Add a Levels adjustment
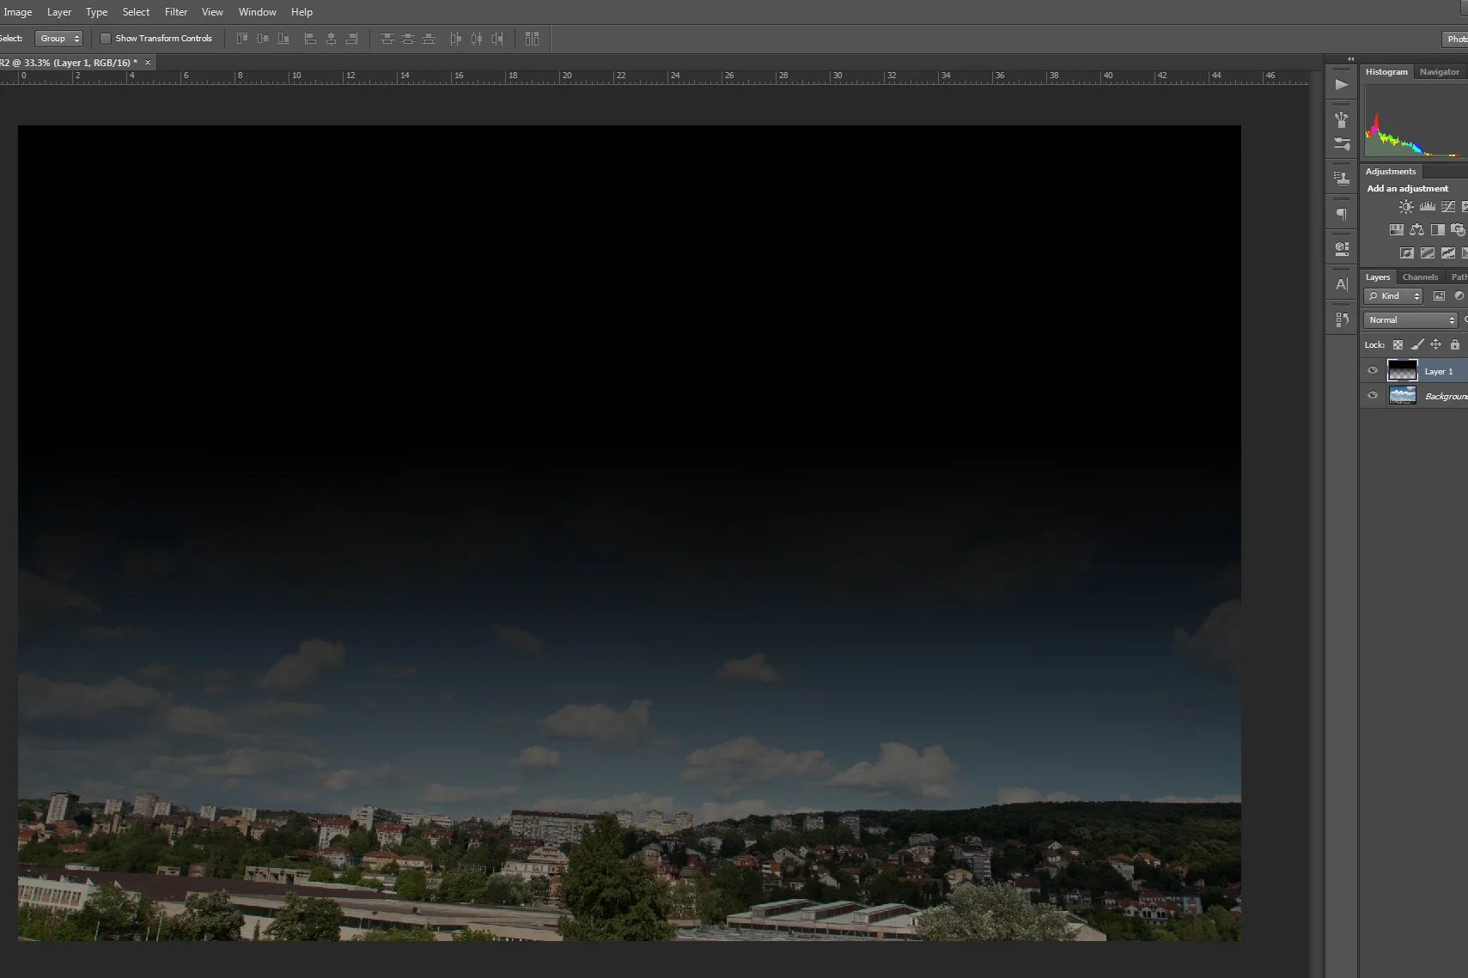This screenshot has height=978, width=1468. pos(1427,207)
